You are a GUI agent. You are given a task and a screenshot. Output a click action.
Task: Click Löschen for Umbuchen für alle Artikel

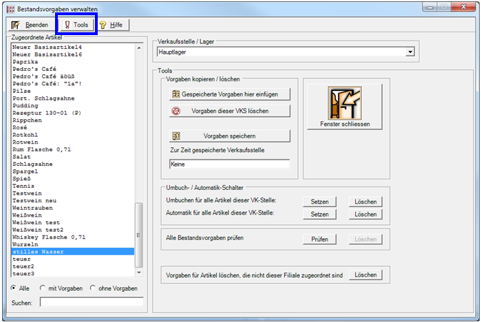pos(365,202)
